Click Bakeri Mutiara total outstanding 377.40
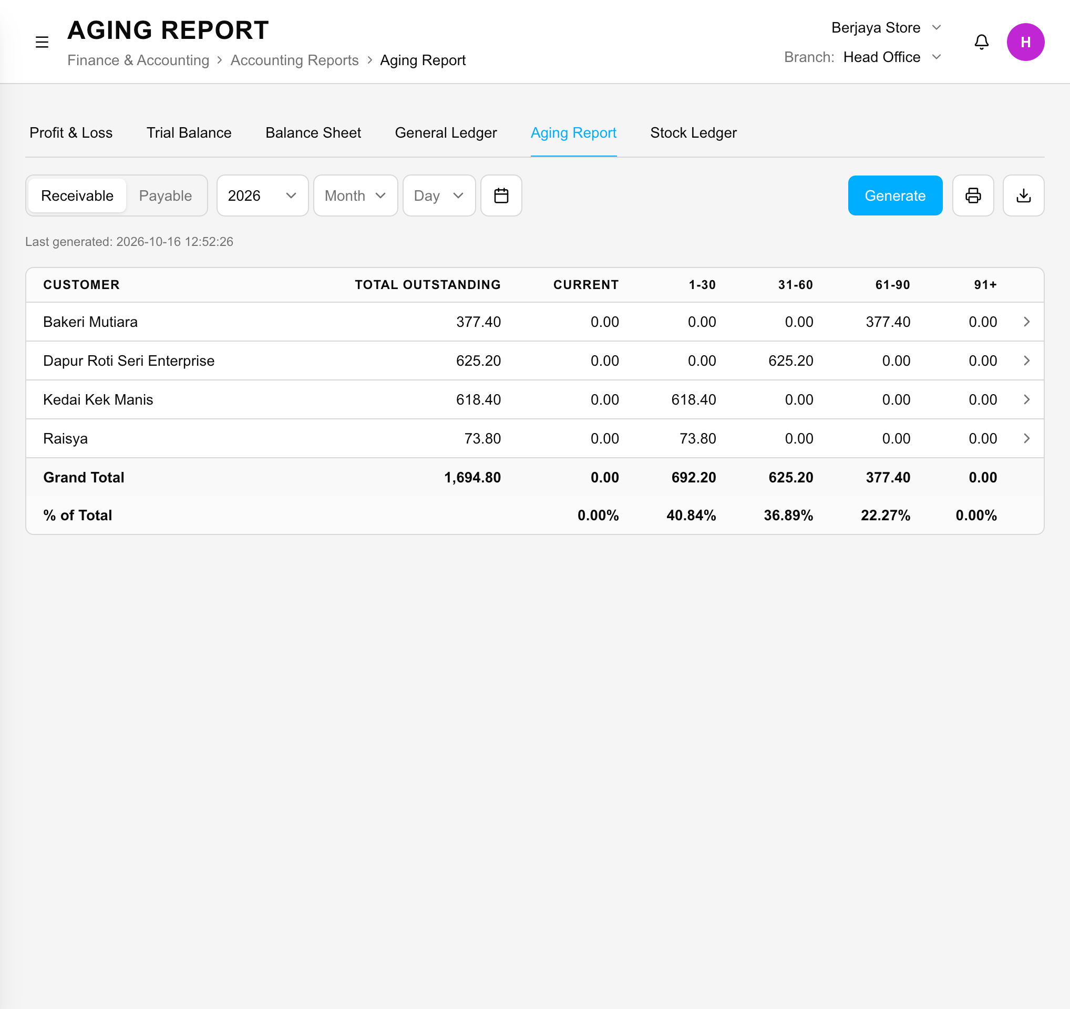Viewport: 1070px width, 1009px height. tap(478, 322)
